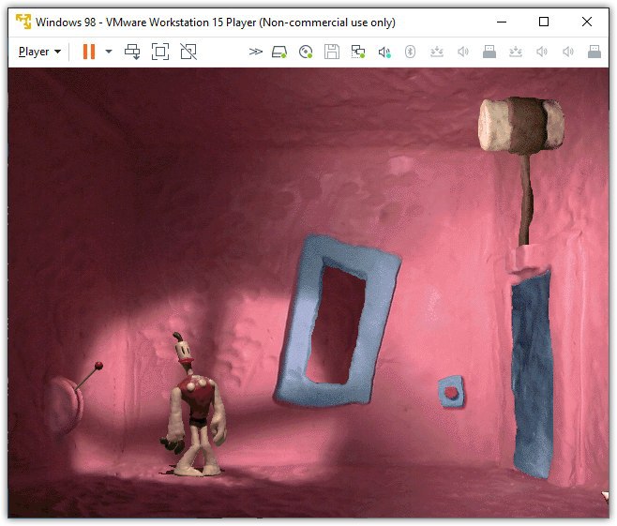Click the rightmost USB device icon

tap(594, 52)
